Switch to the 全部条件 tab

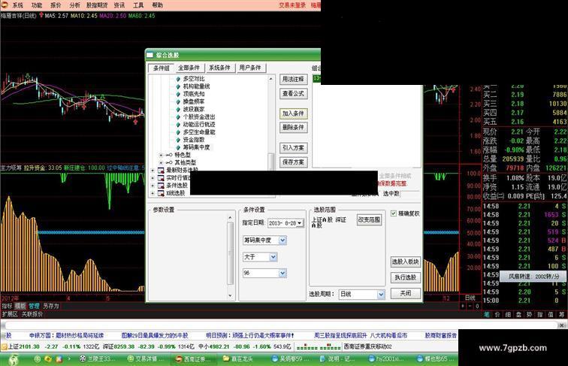(189, 68)
